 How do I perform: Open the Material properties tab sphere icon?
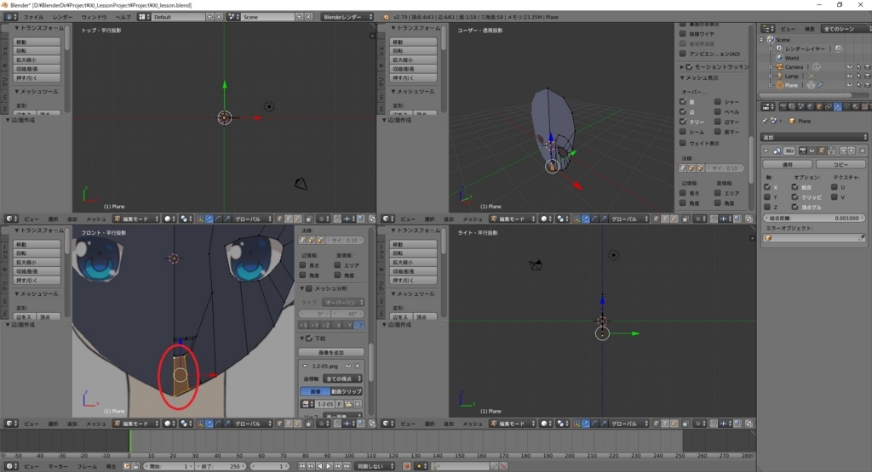coord(856,106)
